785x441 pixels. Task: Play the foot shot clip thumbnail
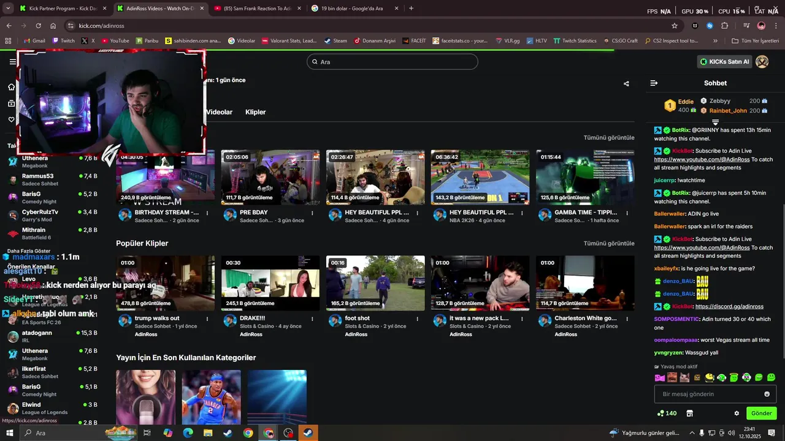coord(375,283)
